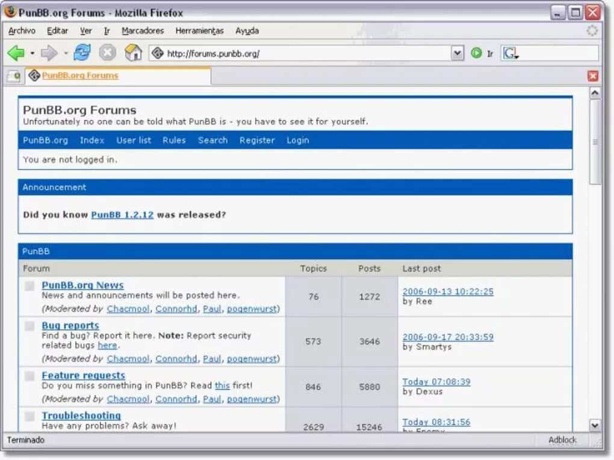Open the Marcadores menu
Viewport: 614px width, 460px height.
click(143, 31)
